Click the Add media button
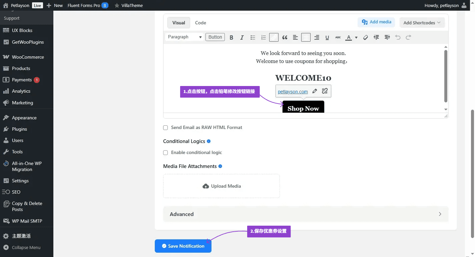Viewport: 475px width, 257px height. (x=376, y=22)
